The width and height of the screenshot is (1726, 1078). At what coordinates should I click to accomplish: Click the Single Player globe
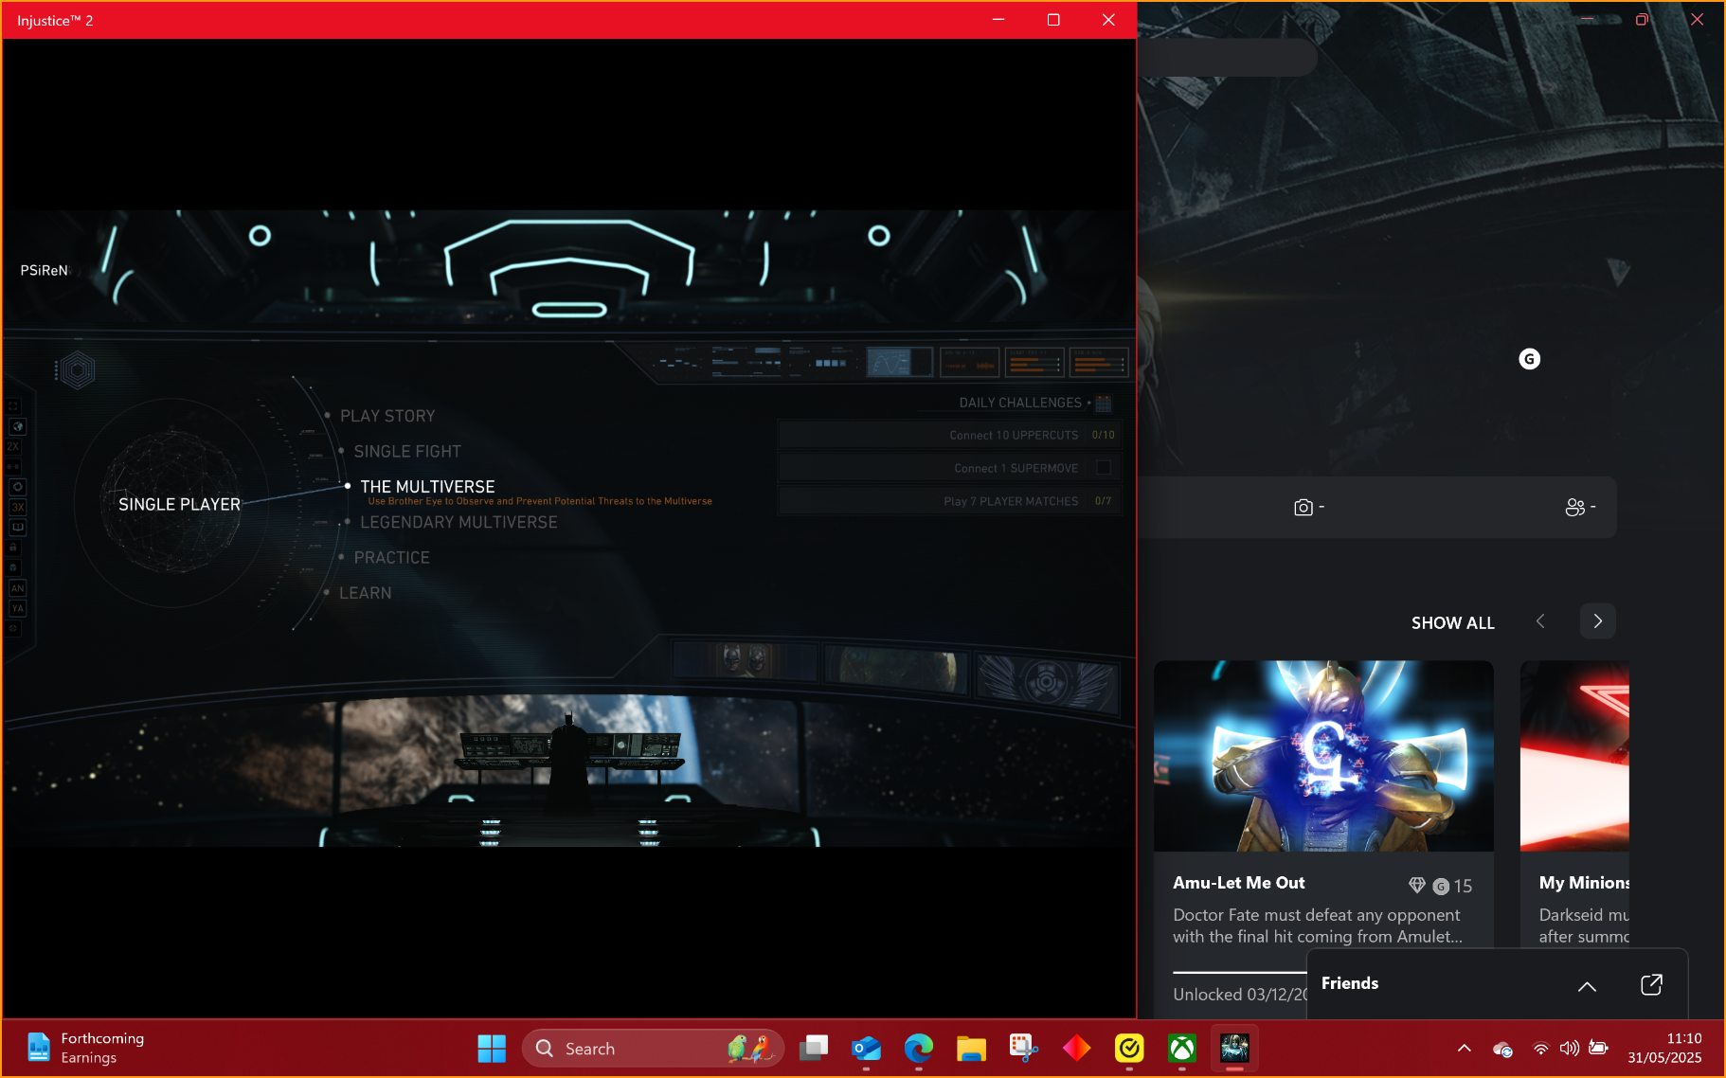(172, 503)
